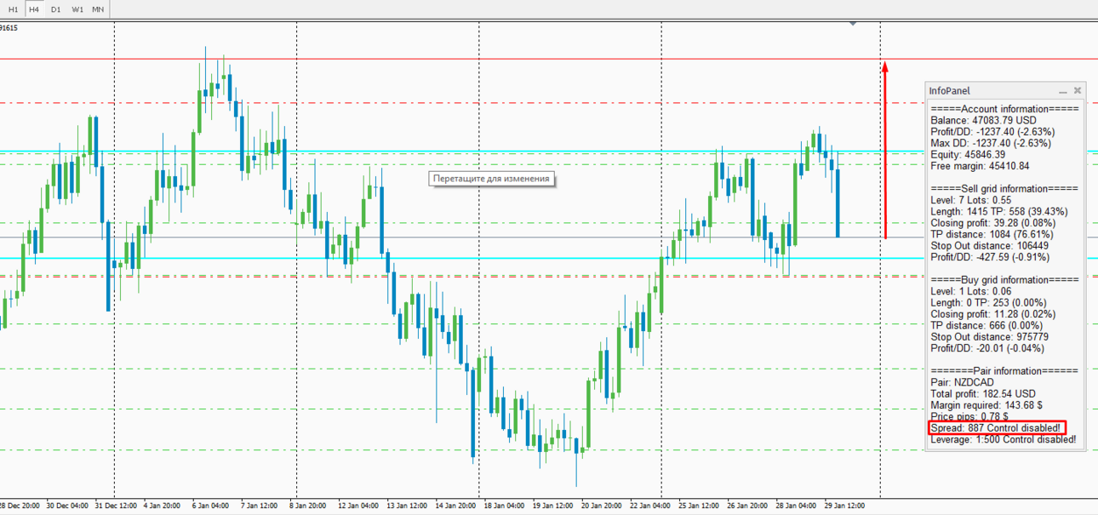Click 'Account information' header
This screenshot has height=515, width=1098.
pos(1004,109)
